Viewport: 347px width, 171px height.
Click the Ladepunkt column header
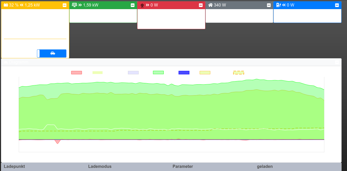click(14, 167)
